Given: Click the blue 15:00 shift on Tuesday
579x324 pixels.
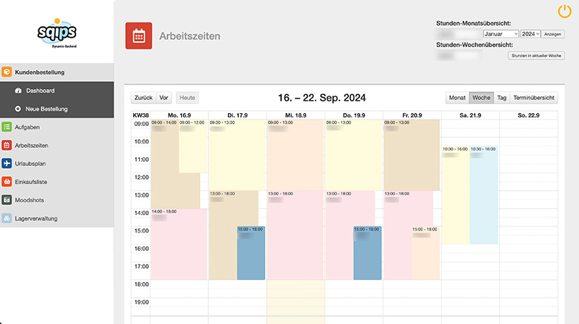Looking at the screenshot, I should click(x=251, y=253).
